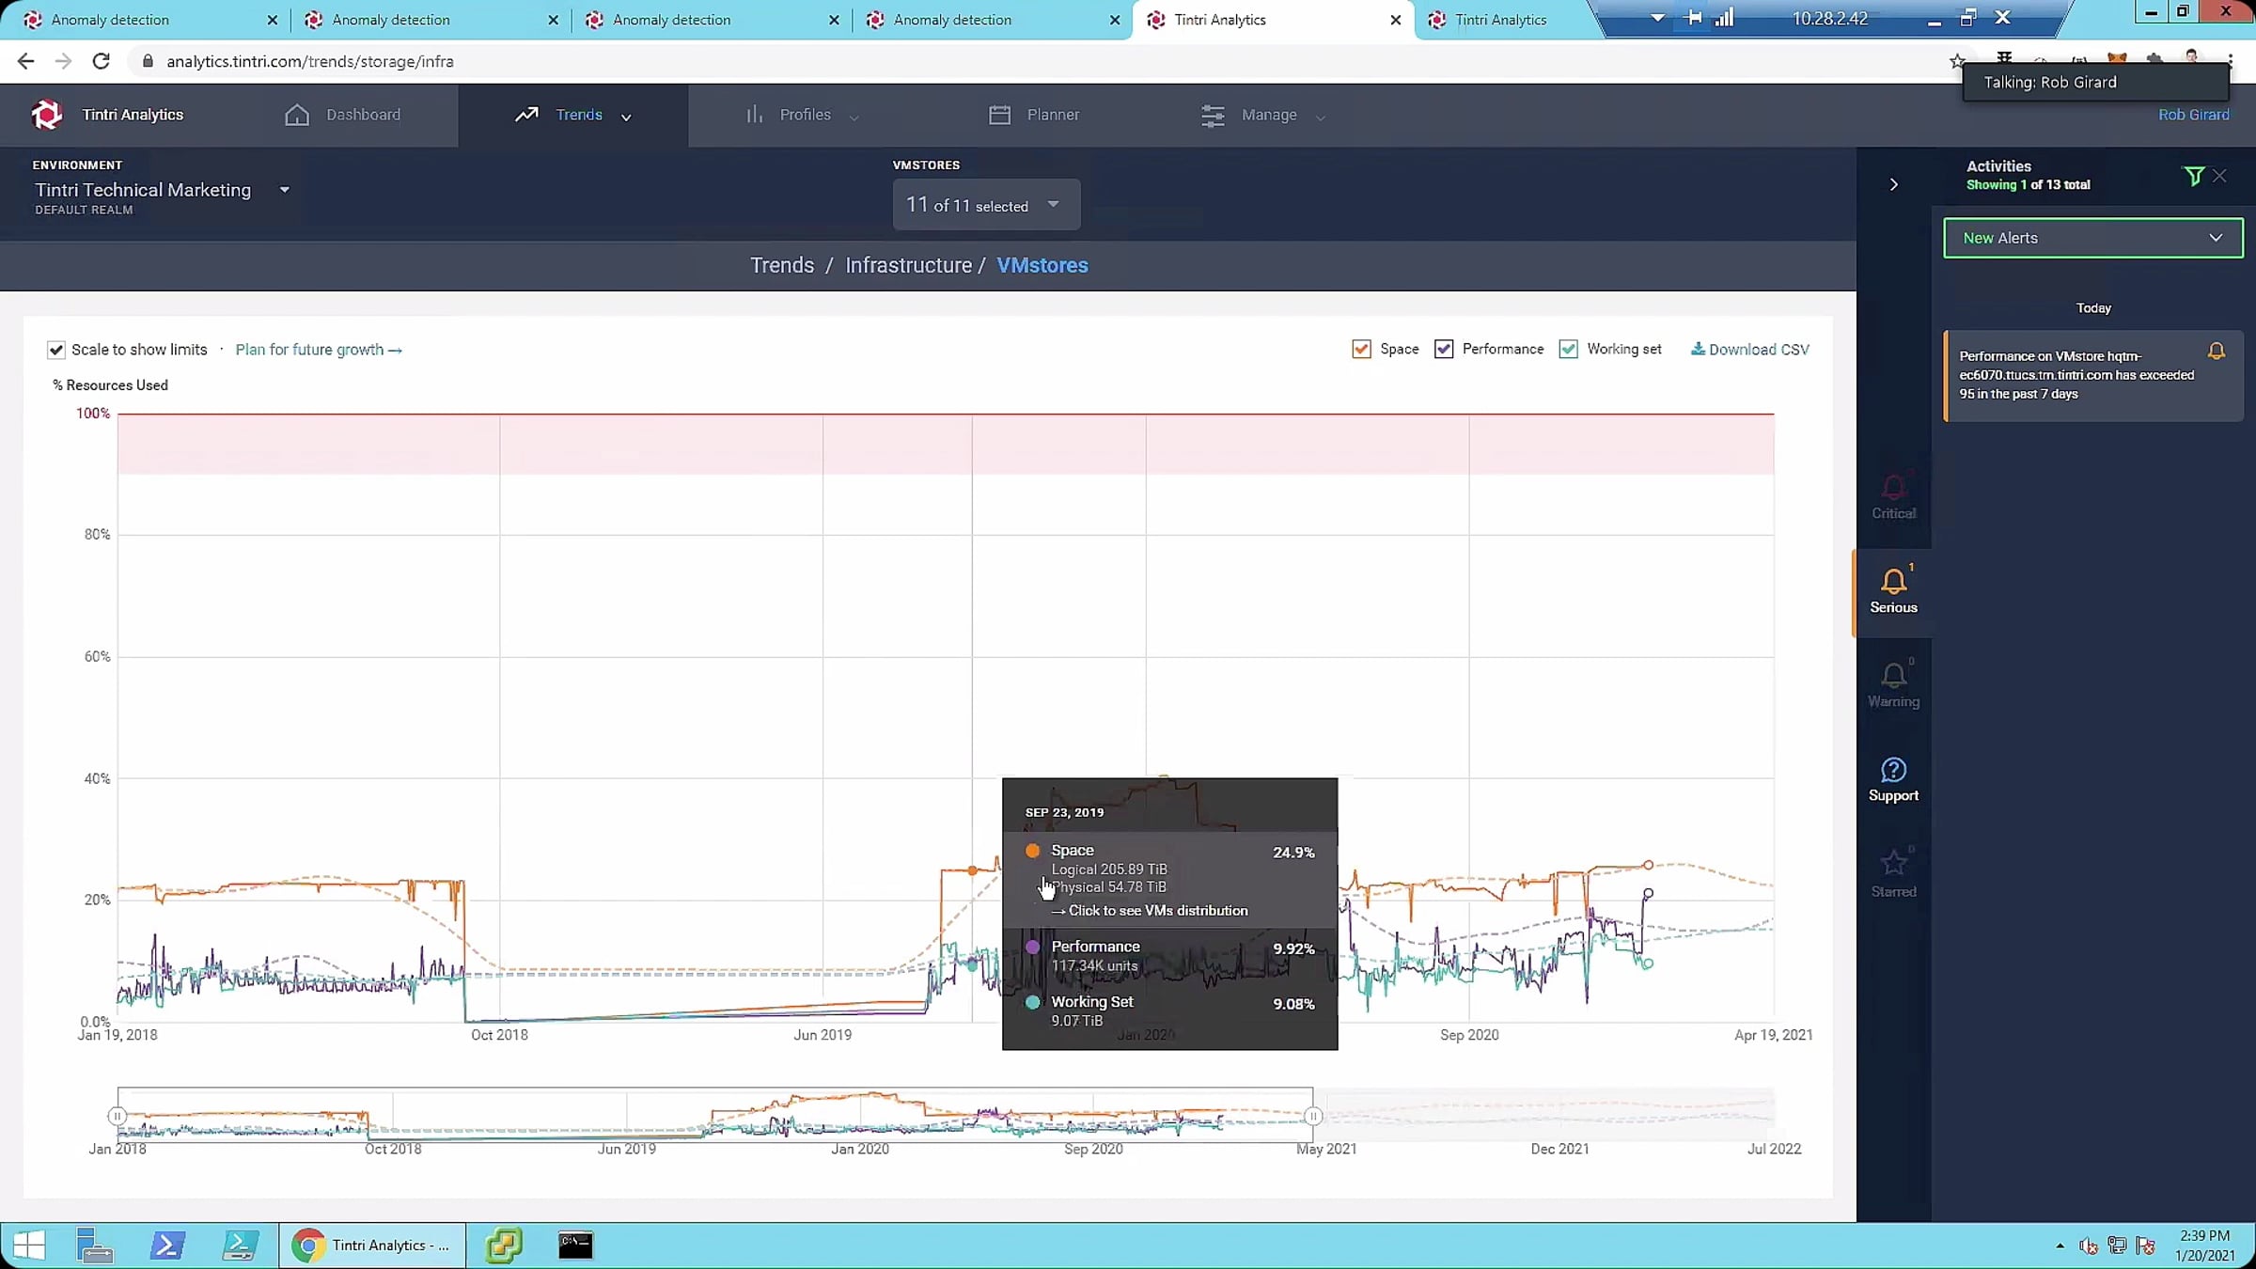Collapse the Activities panel with the chevron
This screenshot has height=1269, width=2256.
[x=1894, y=184]
